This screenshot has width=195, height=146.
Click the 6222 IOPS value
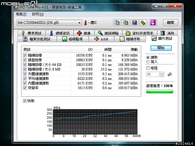(85, 78)
